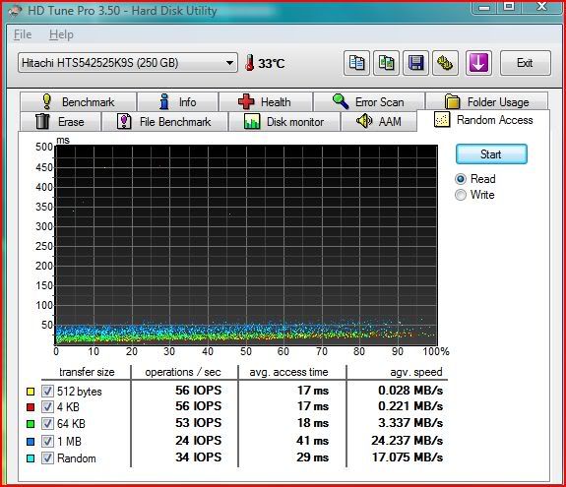Open the Health tab
The height and width of the screenshot is (487, 566).
266,102
